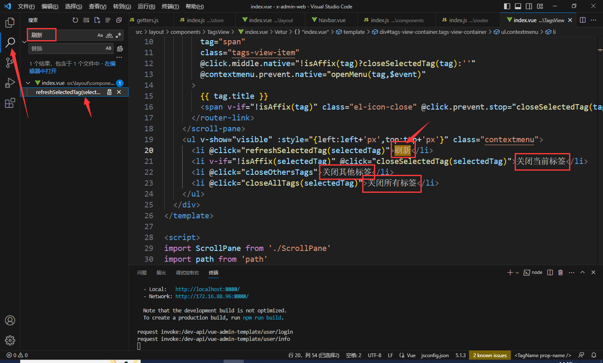This screenshot has width=603, height=363.
Task: Open the Search view in activity bar
Action: point(10,42)
